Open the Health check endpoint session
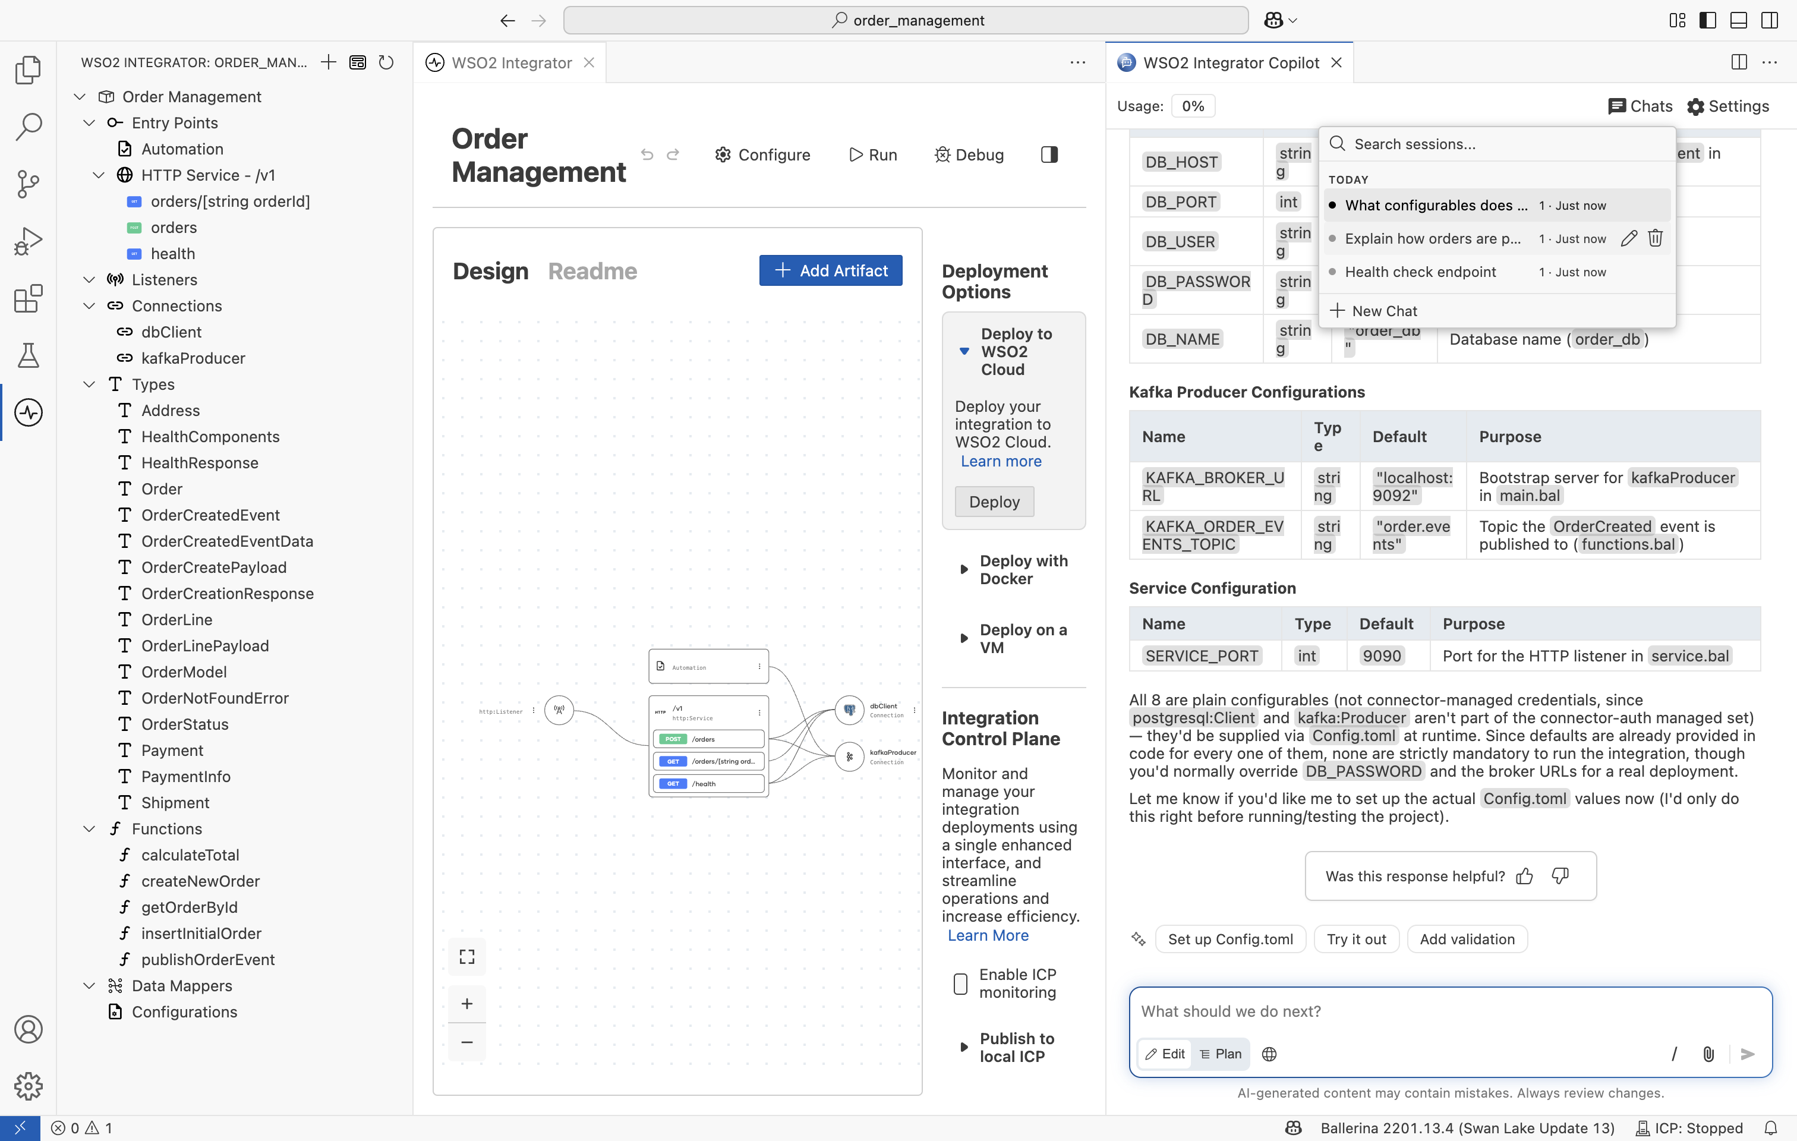This screenshot has width=1797, height=1141. click(1497, 272)
